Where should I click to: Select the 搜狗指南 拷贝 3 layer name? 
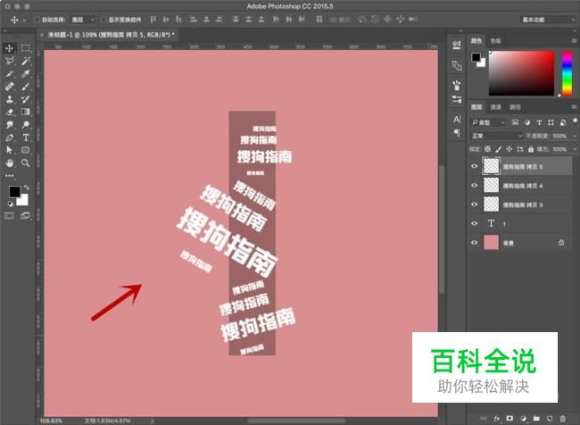(x=522, y=205)
